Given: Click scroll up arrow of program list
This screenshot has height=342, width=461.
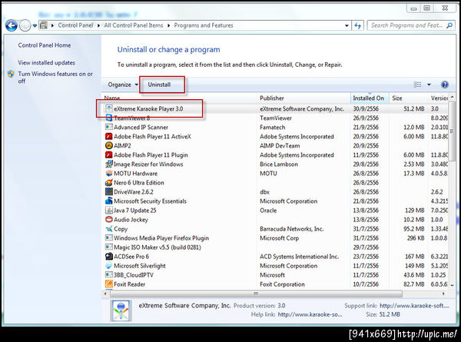Looking at the screenshot, I should coord(453,97).
